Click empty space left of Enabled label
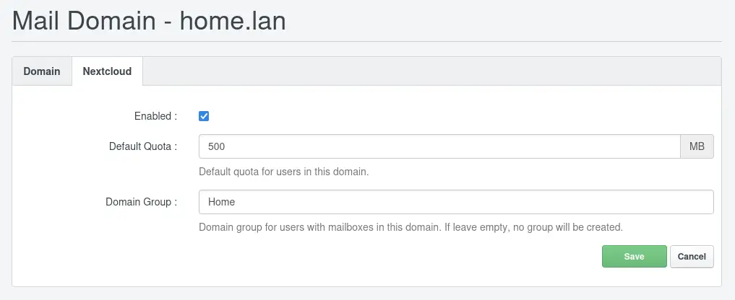 pyautogui.click(x=70, y=116)
